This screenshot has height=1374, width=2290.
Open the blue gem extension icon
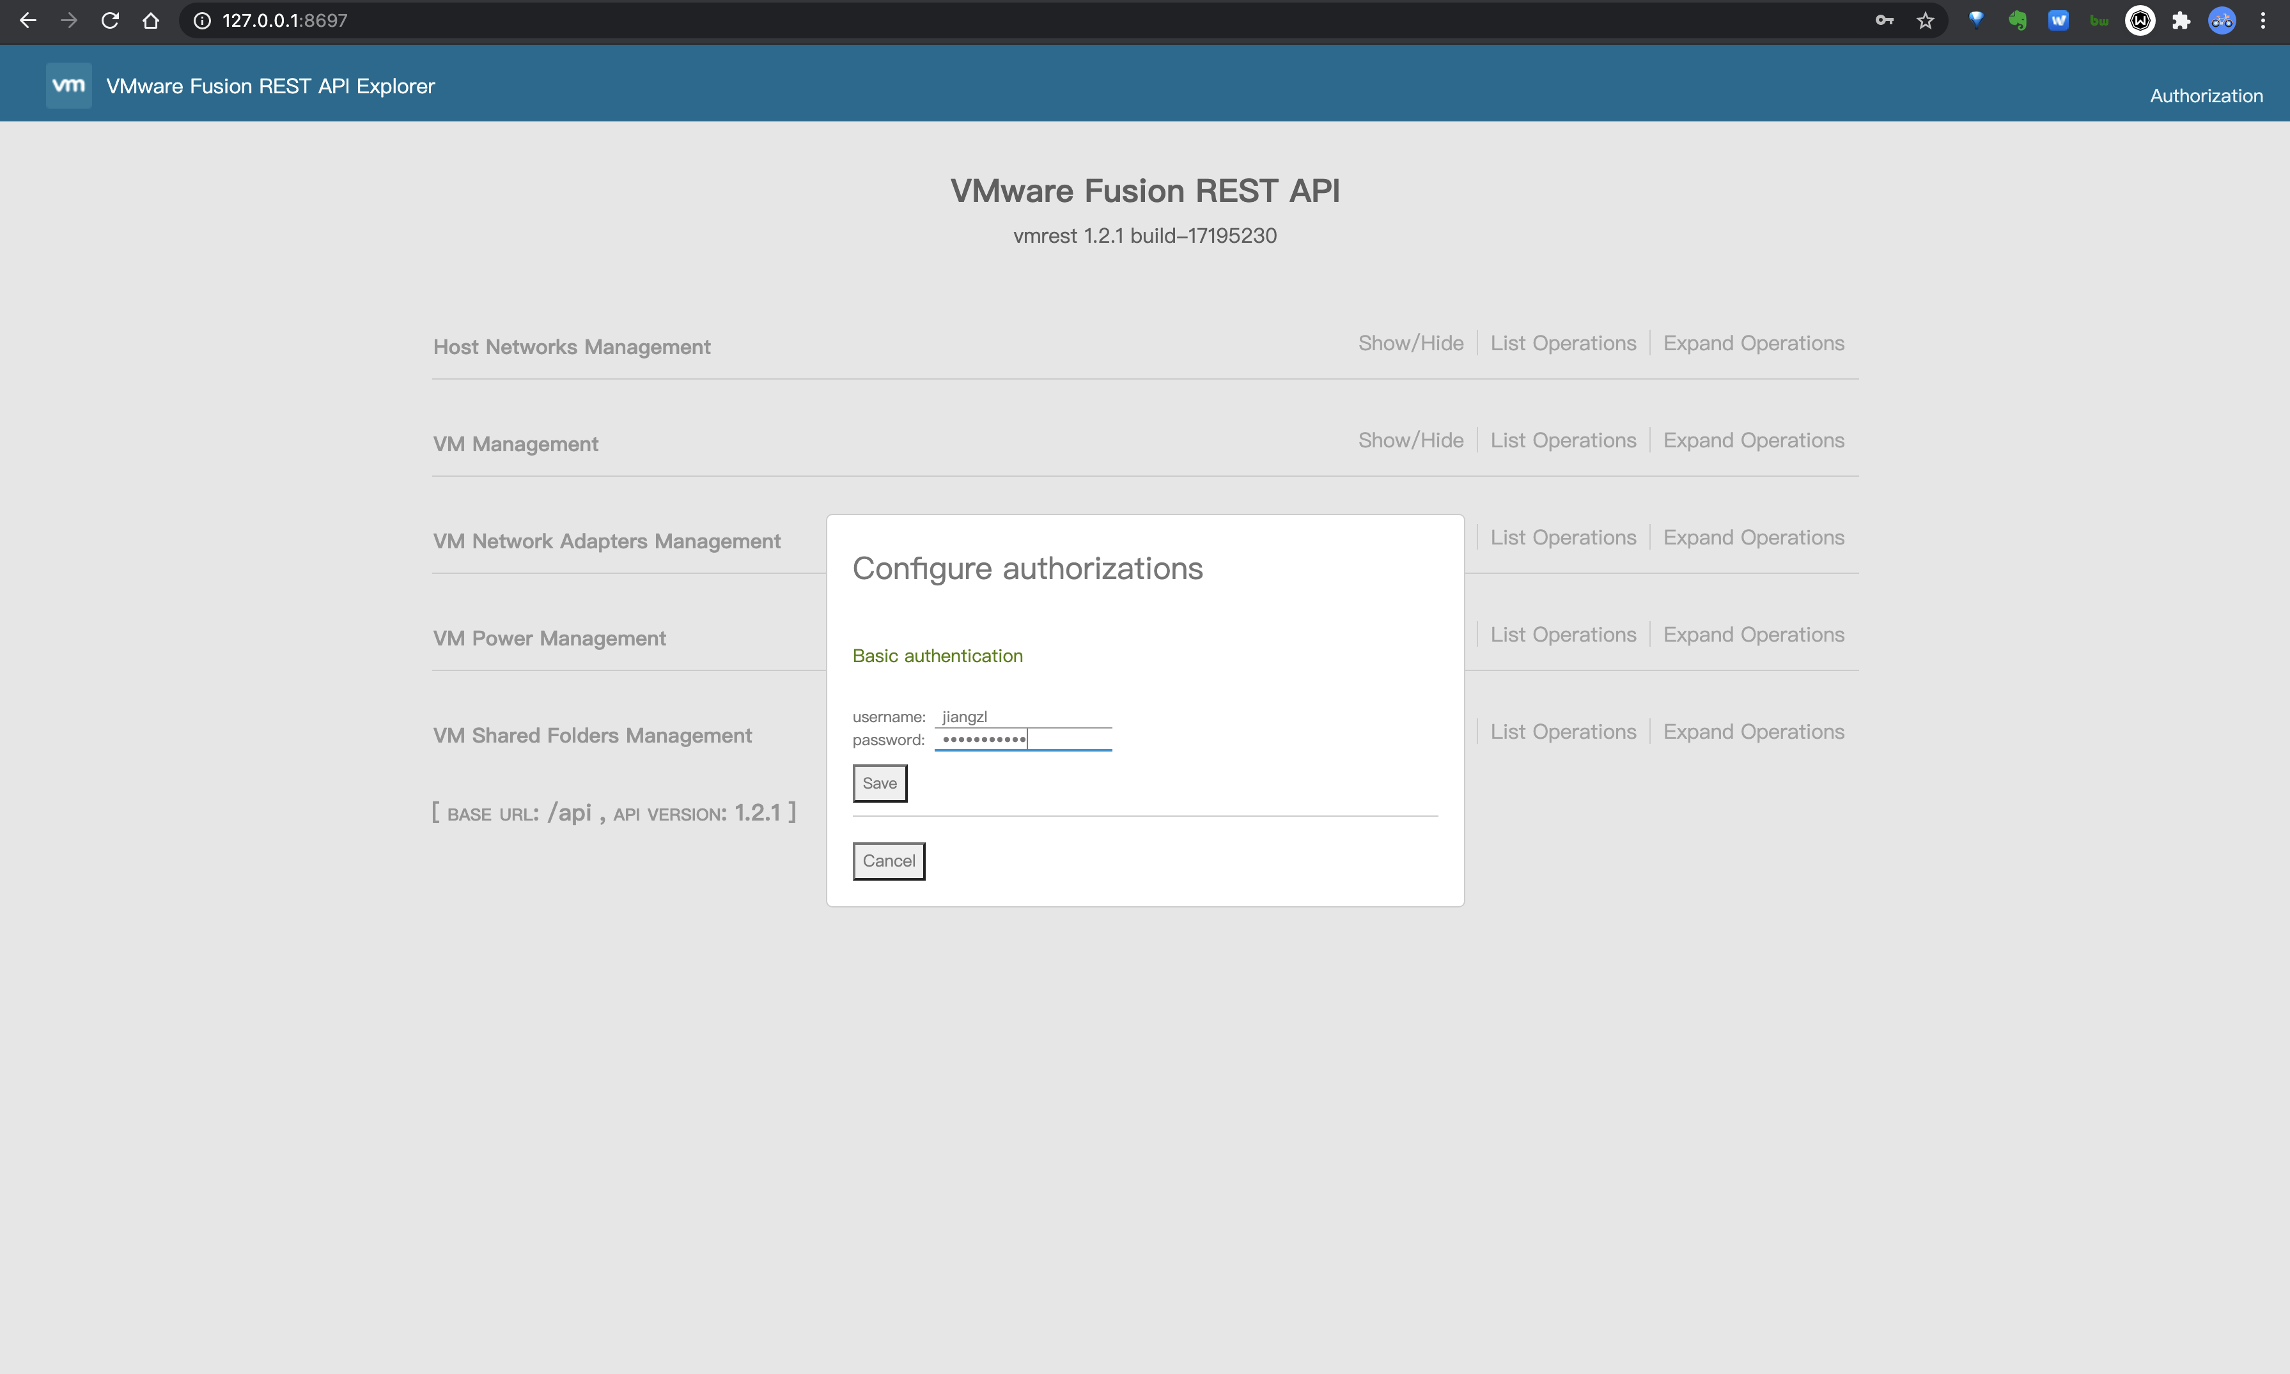[x=1976, y=20]
